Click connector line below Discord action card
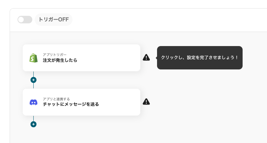This screenshot has height=143, width=267. coord(33,118)
